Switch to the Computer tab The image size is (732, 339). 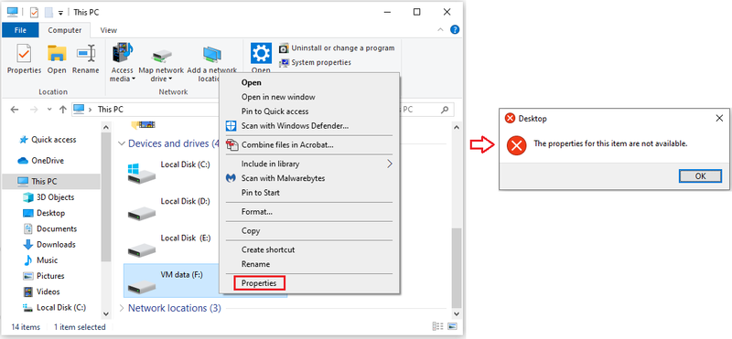click(x=65, y=30)
